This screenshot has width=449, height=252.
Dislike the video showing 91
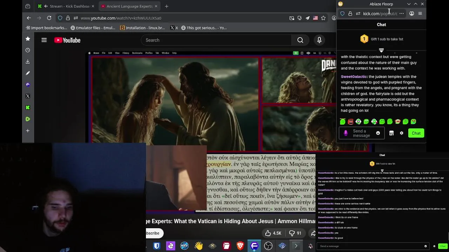click(x=295, y=233)
